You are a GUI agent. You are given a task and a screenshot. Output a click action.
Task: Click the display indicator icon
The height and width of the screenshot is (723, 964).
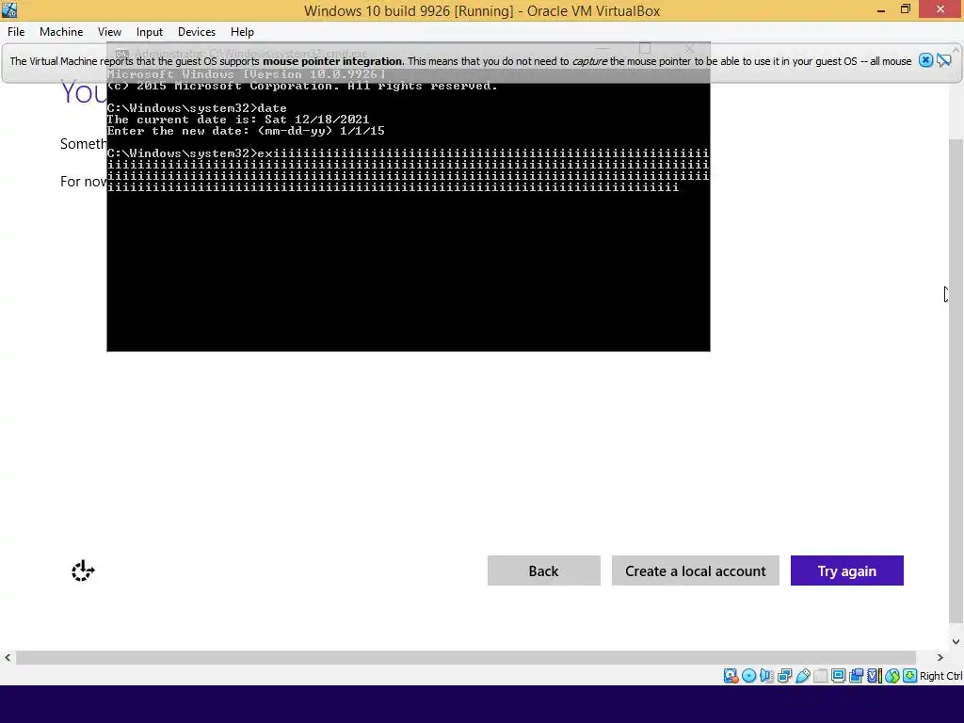838,676
